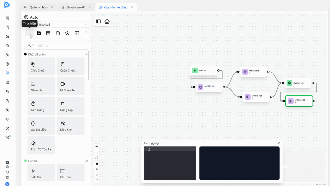Fit the workflow view to screen
Screen dimensions: 330x186
coord(97,158)
